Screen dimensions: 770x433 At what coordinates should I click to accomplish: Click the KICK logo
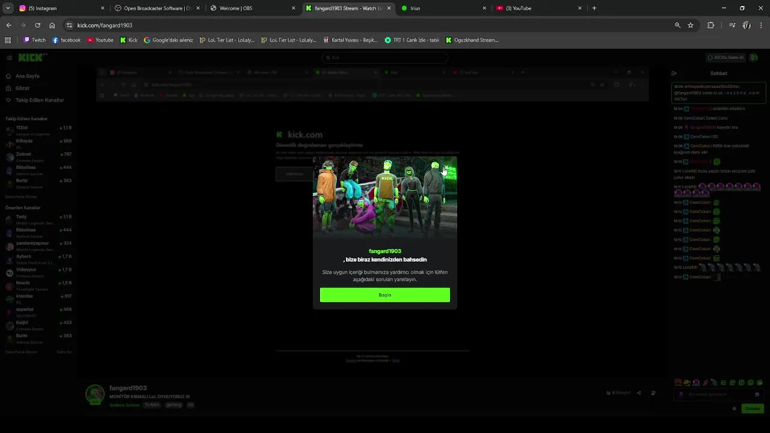[32, 58]
